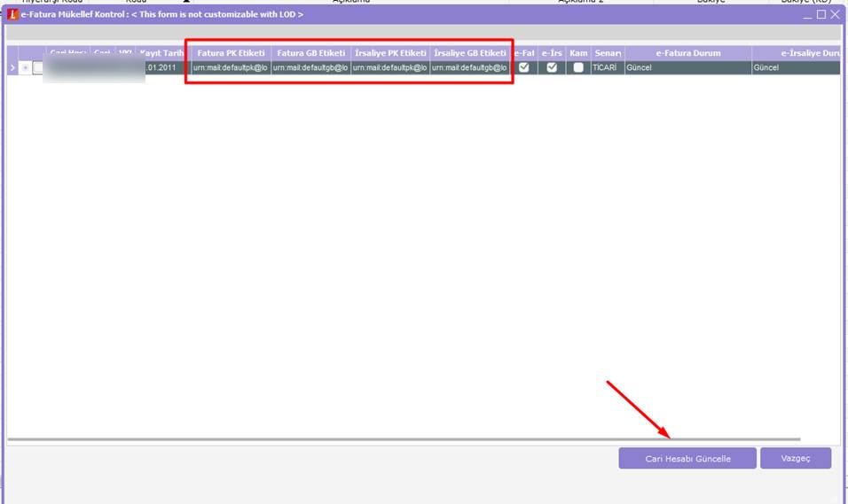Close the e-Fatura Mükellef Kontrol window
This screenshot has width=848, height=504.
pyautogui.click(x=835, y=14)
